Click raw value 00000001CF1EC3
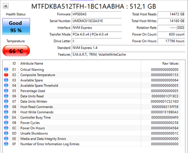Image resolution: width=188 pixels, height=153 pixels. [165, 96]
